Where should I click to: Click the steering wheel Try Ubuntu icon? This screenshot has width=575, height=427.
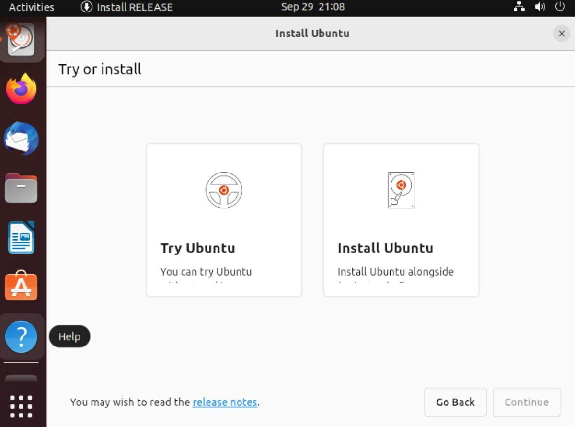pyautogui.click(x=224, y=190)
